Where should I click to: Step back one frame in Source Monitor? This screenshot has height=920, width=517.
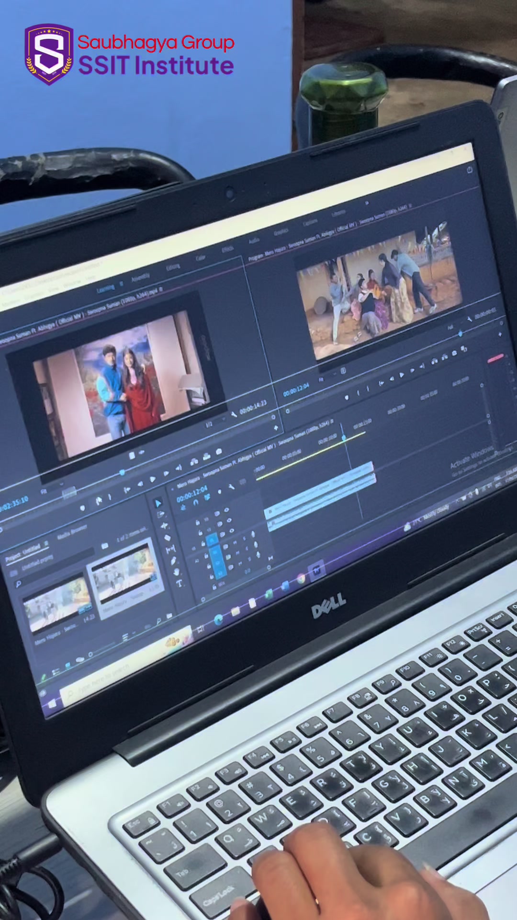pyautogui.click(x=140, y=484)
